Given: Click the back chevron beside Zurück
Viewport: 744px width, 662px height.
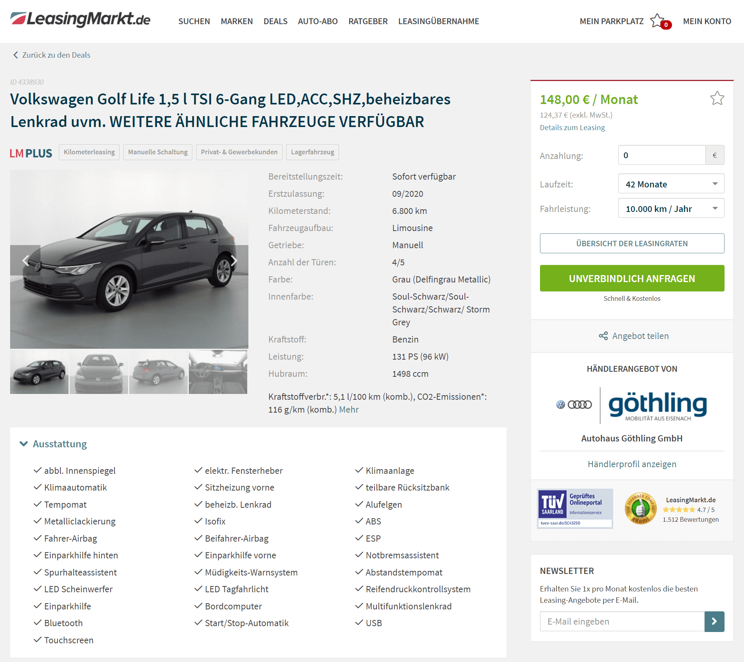Looking at the screenshot, I should 16,55.
